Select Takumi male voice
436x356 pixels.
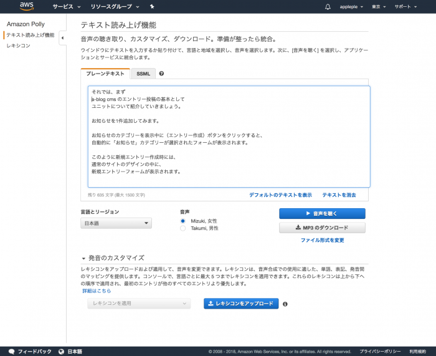pyautogui.click(x=182, y=228)
